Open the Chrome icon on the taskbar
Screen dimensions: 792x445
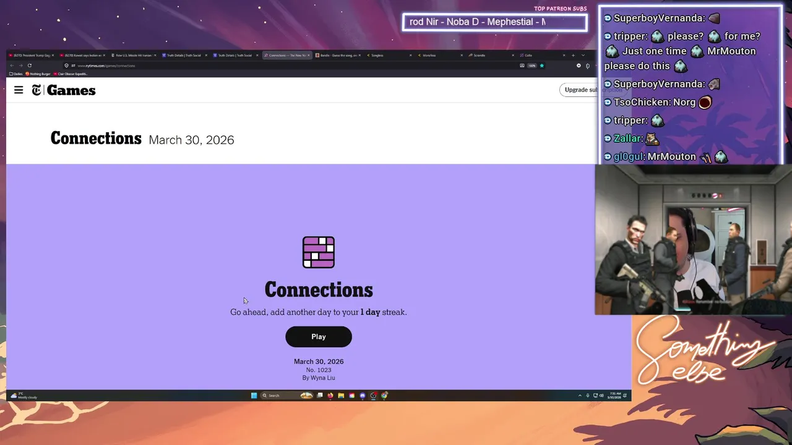click(384, 396)
